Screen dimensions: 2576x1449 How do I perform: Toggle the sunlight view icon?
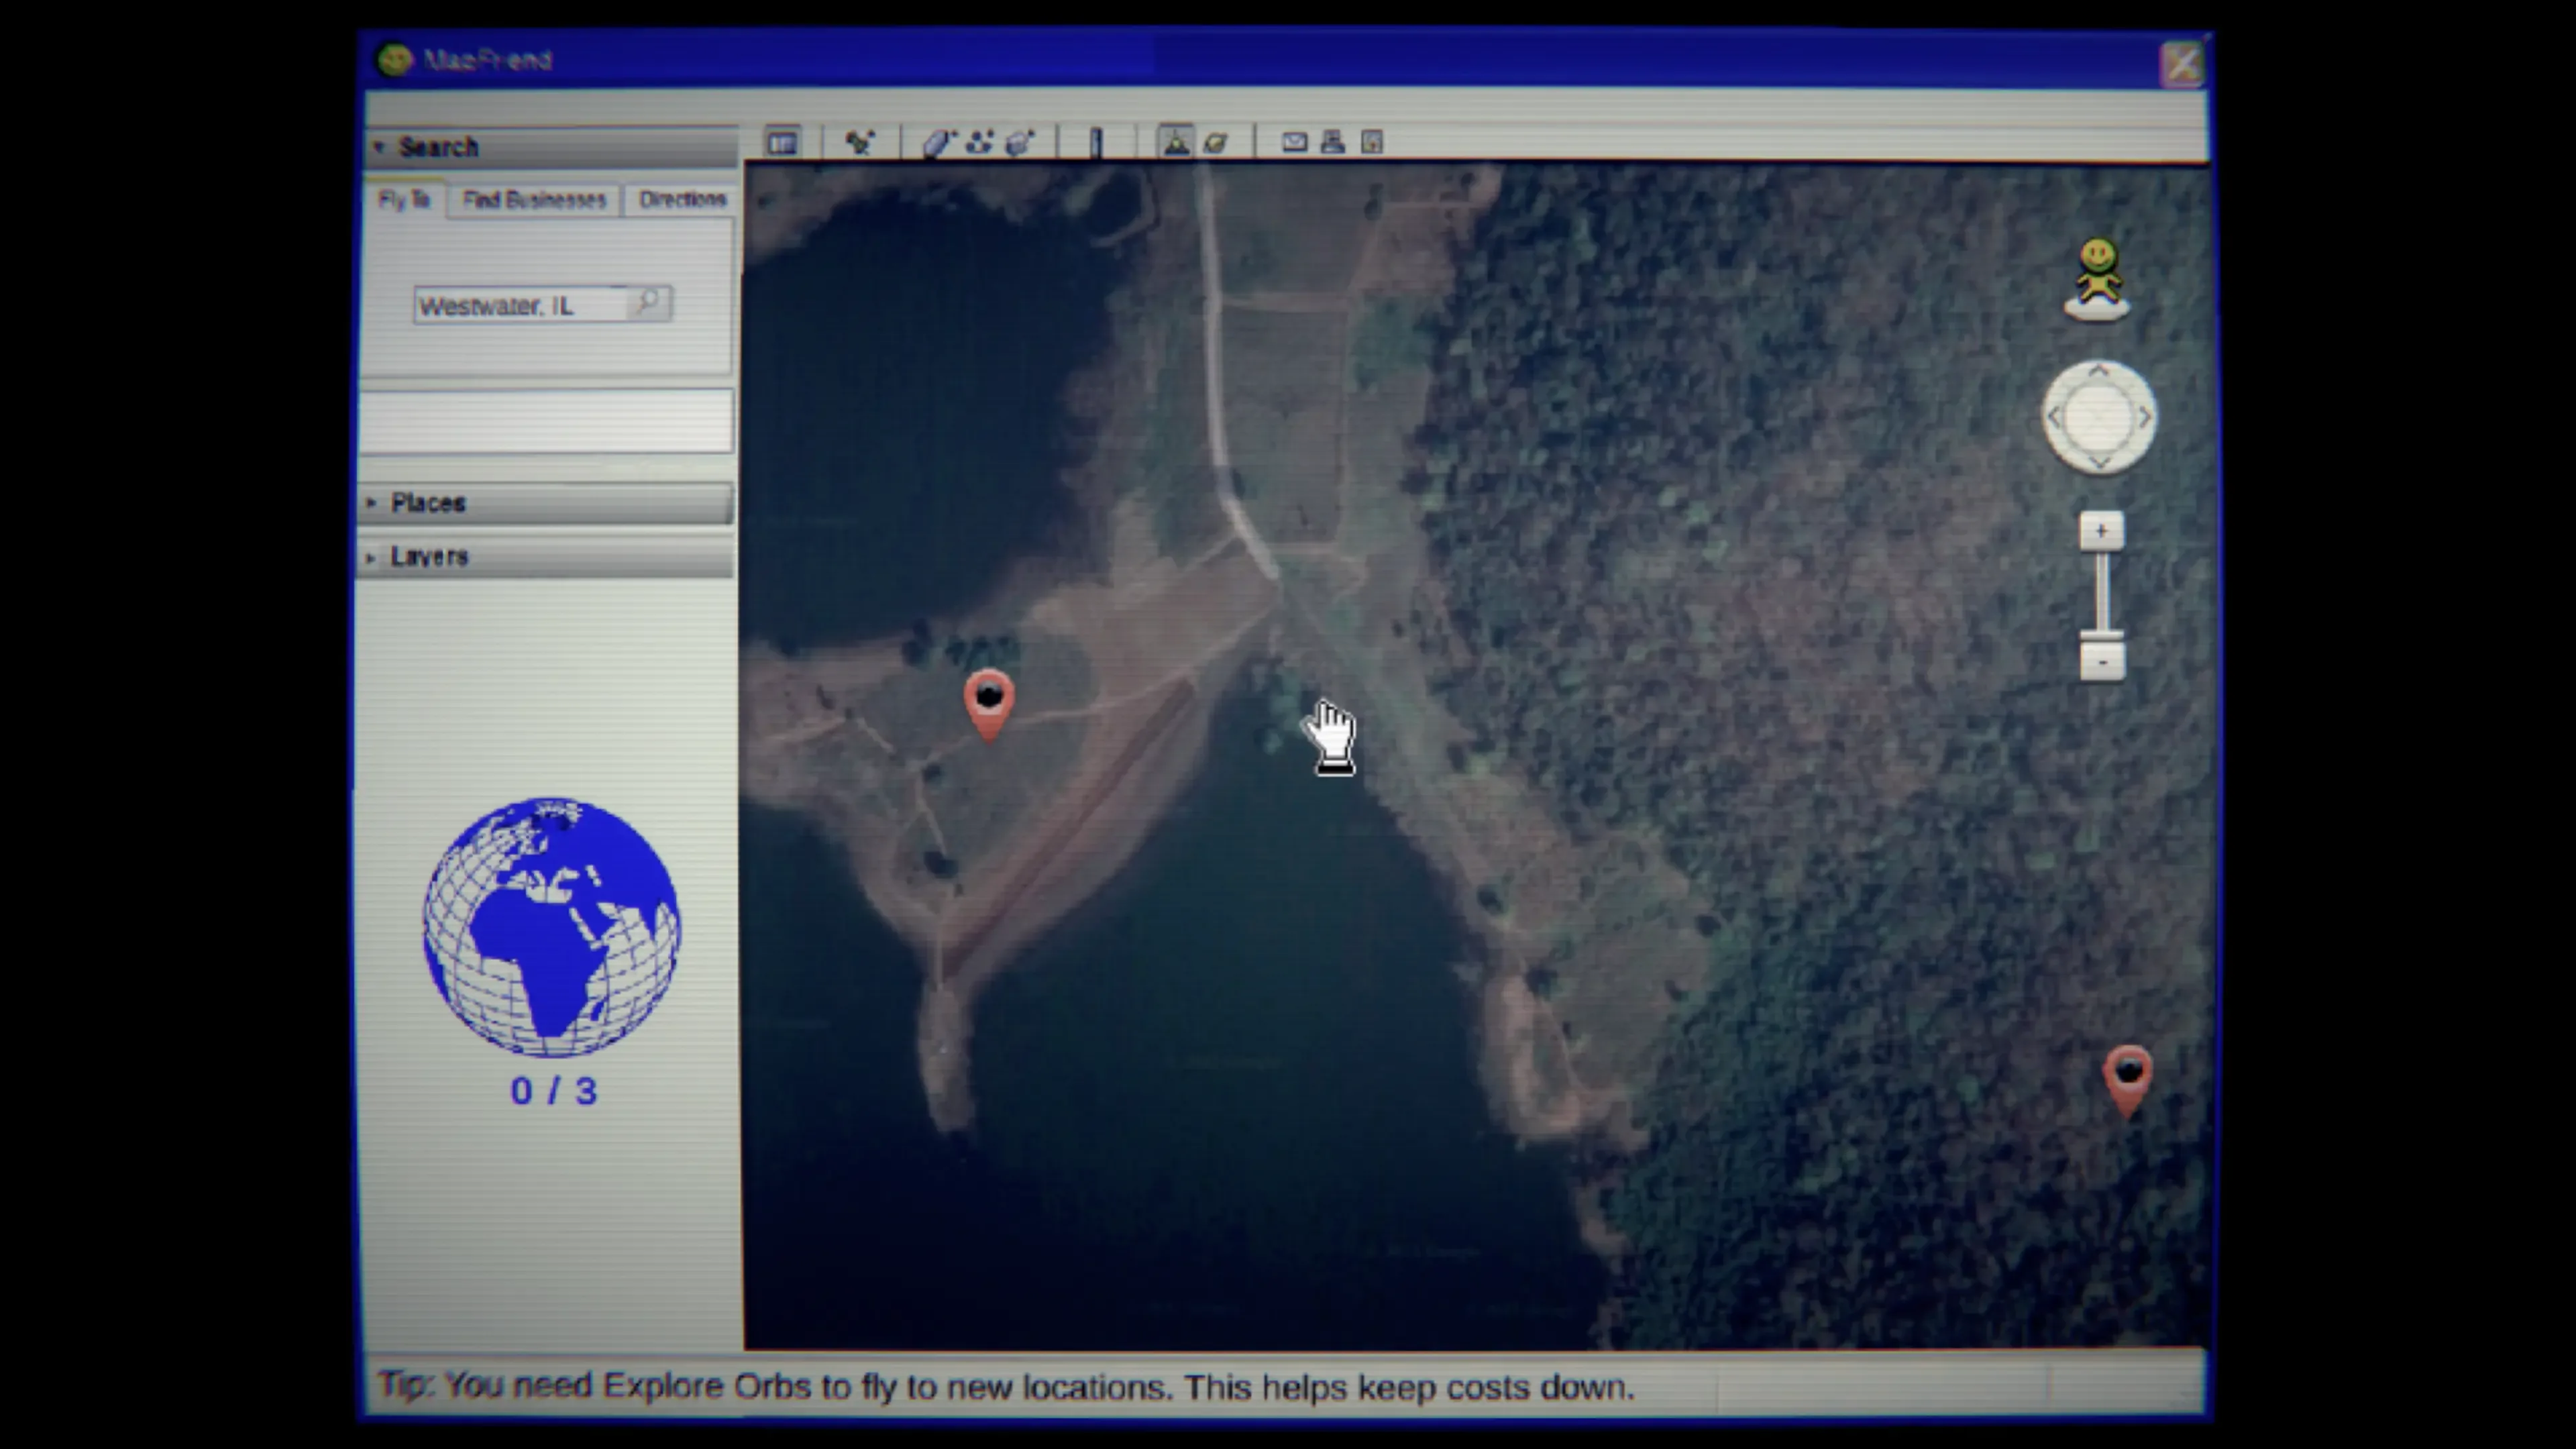1176,142
